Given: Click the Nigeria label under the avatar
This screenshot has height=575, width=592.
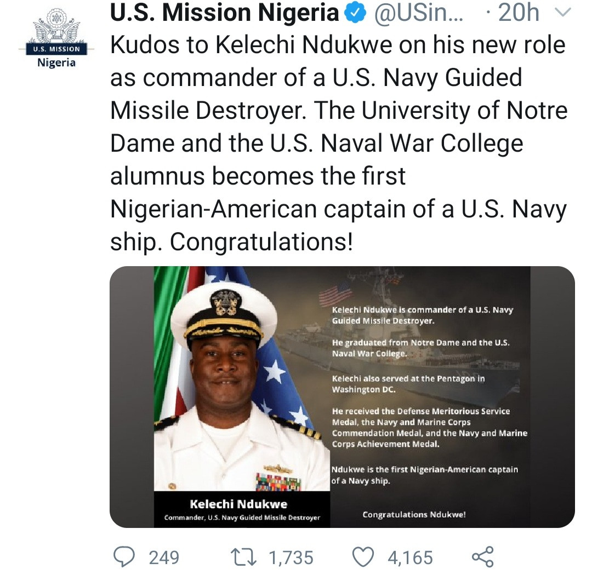Looking at the screenshot, I should coord(56,62).
